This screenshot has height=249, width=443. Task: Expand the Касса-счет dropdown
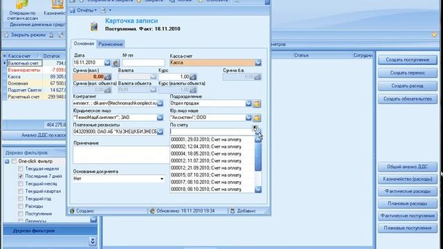257,63
